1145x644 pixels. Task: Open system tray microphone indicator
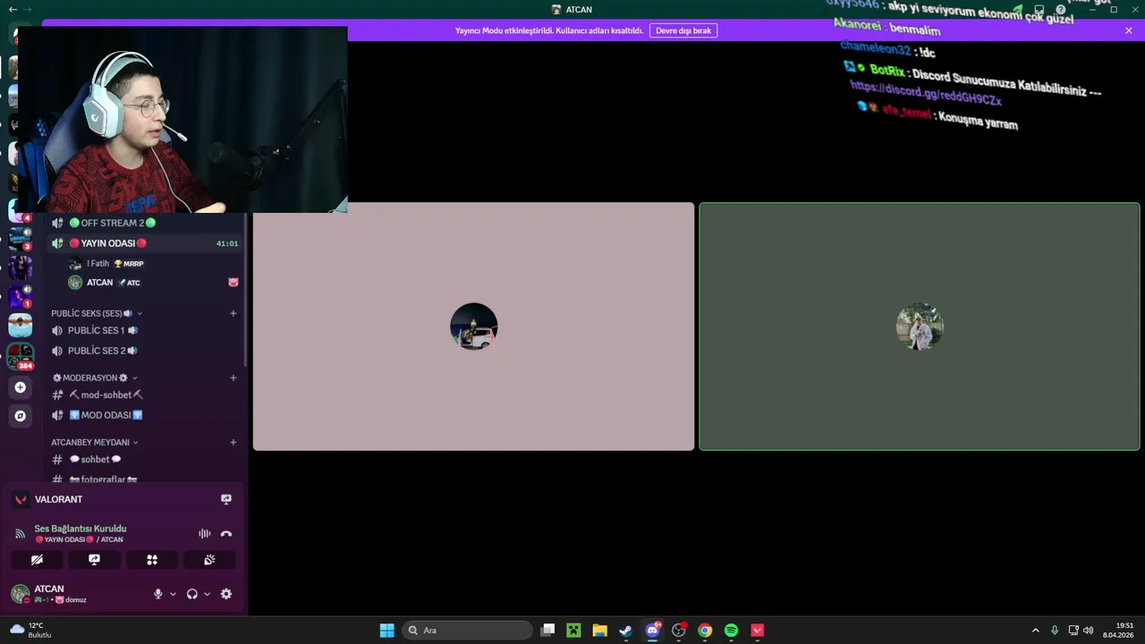(x=1055, y=631)
